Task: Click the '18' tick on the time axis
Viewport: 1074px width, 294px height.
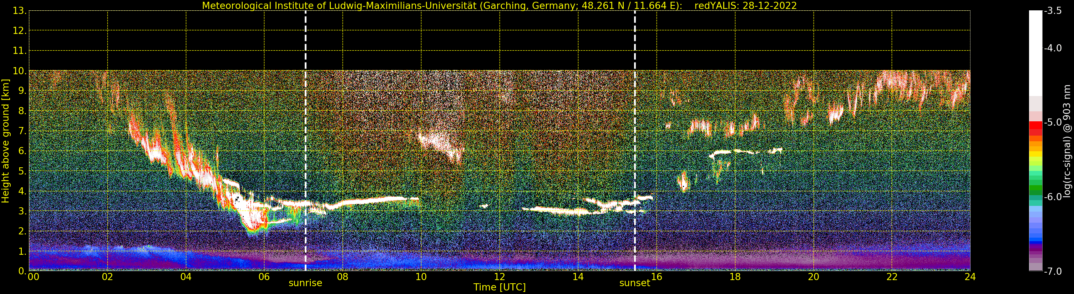Action: pos(735,277)
